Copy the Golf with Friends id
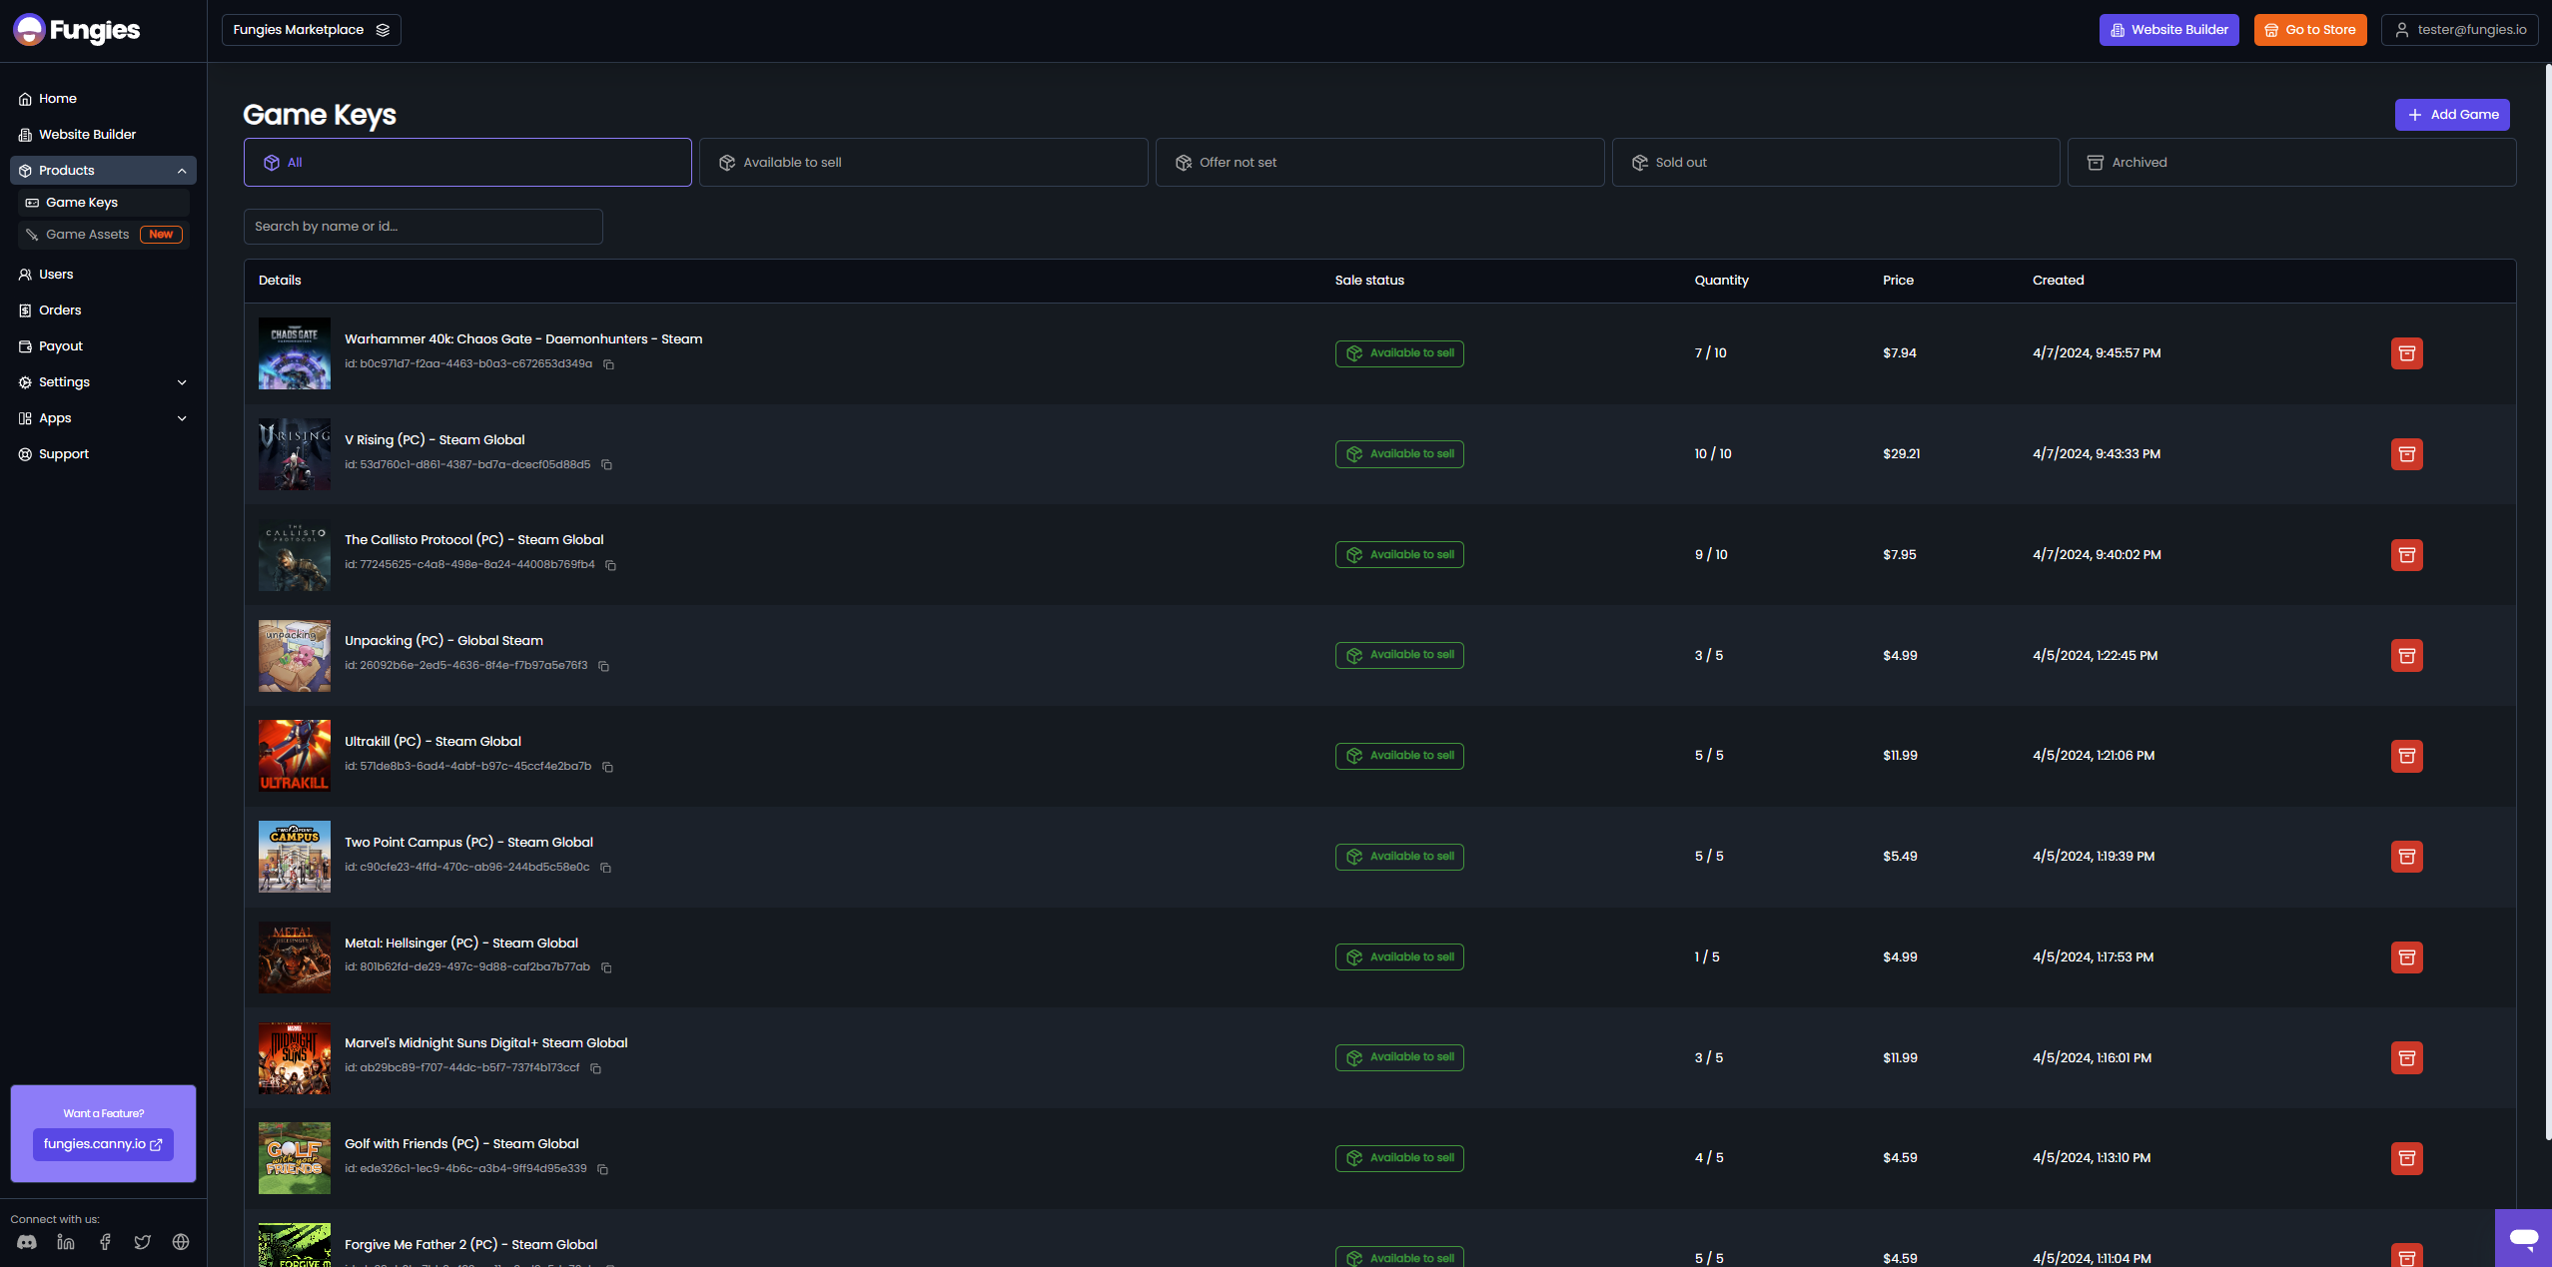This screenshot has height=1267, width=2552. 602,1169
